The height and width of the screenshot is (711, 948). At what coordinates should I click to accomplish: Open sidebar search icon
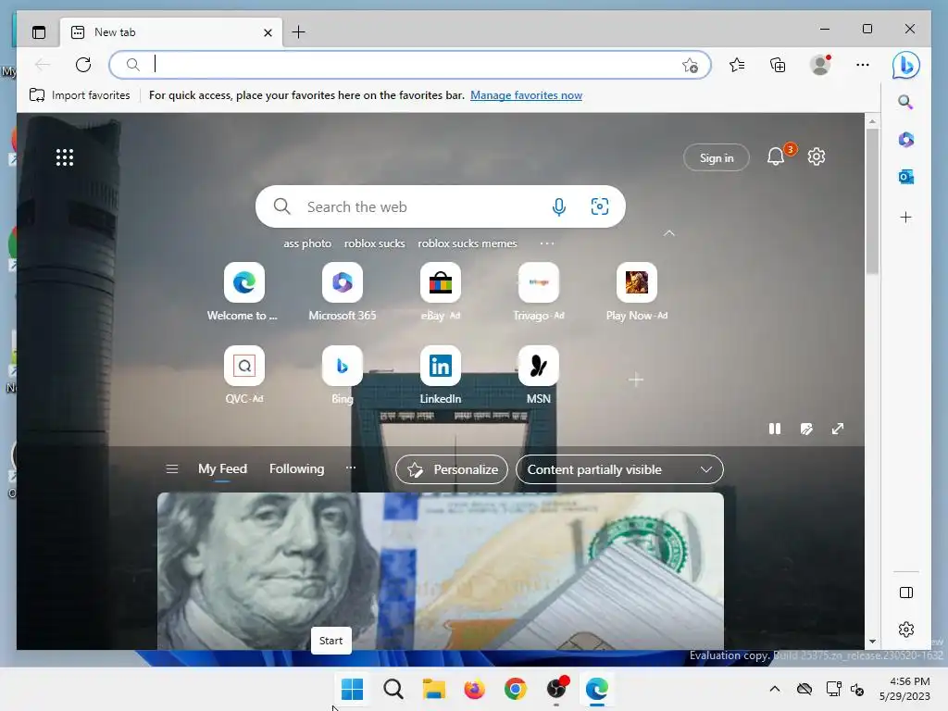point(905,102)
